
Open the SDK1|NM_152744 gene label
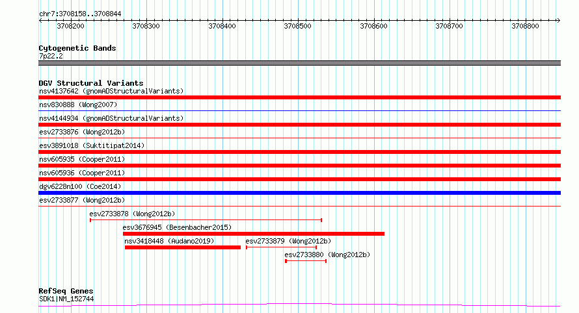point(66,299)
